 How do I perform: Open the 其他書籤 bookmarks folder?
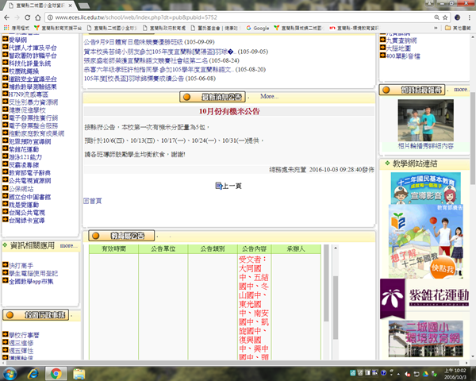click(458, 28)
